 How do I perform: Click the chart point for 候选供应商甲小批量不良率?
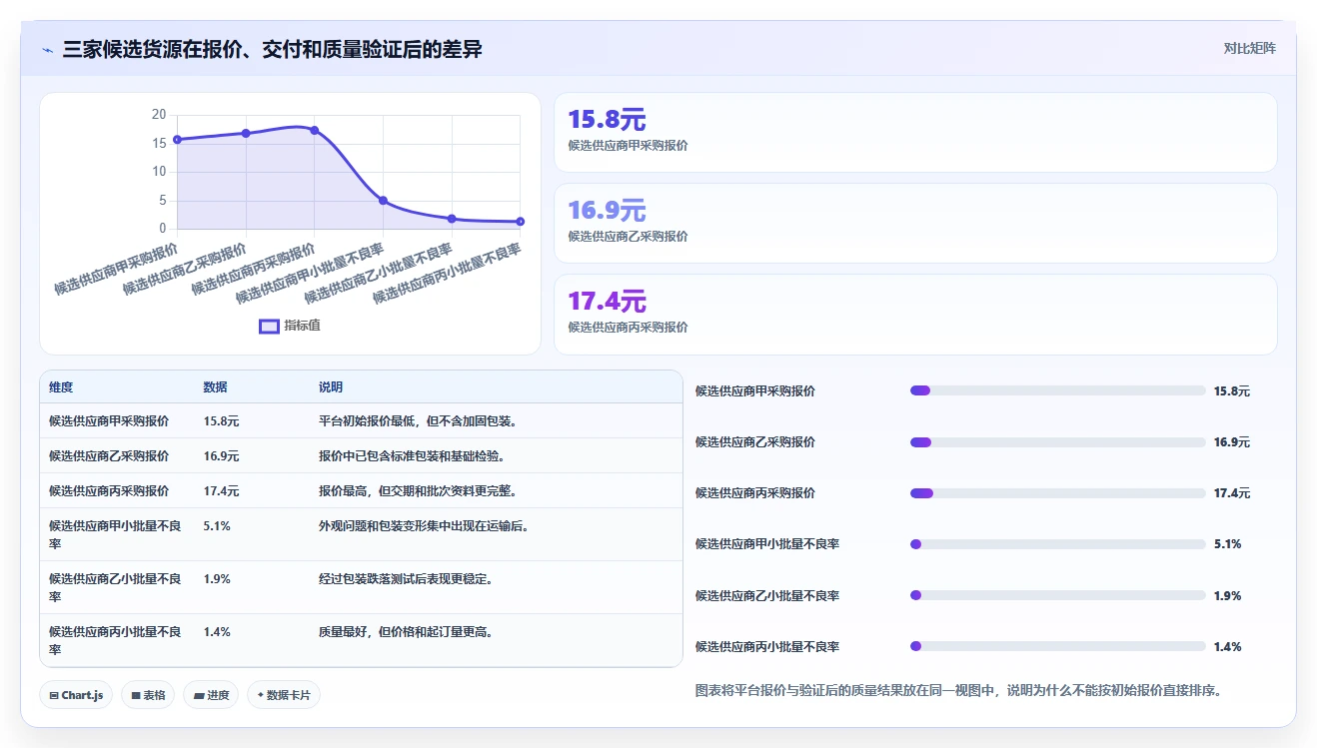pyautogui.click(x=383, y=201)
